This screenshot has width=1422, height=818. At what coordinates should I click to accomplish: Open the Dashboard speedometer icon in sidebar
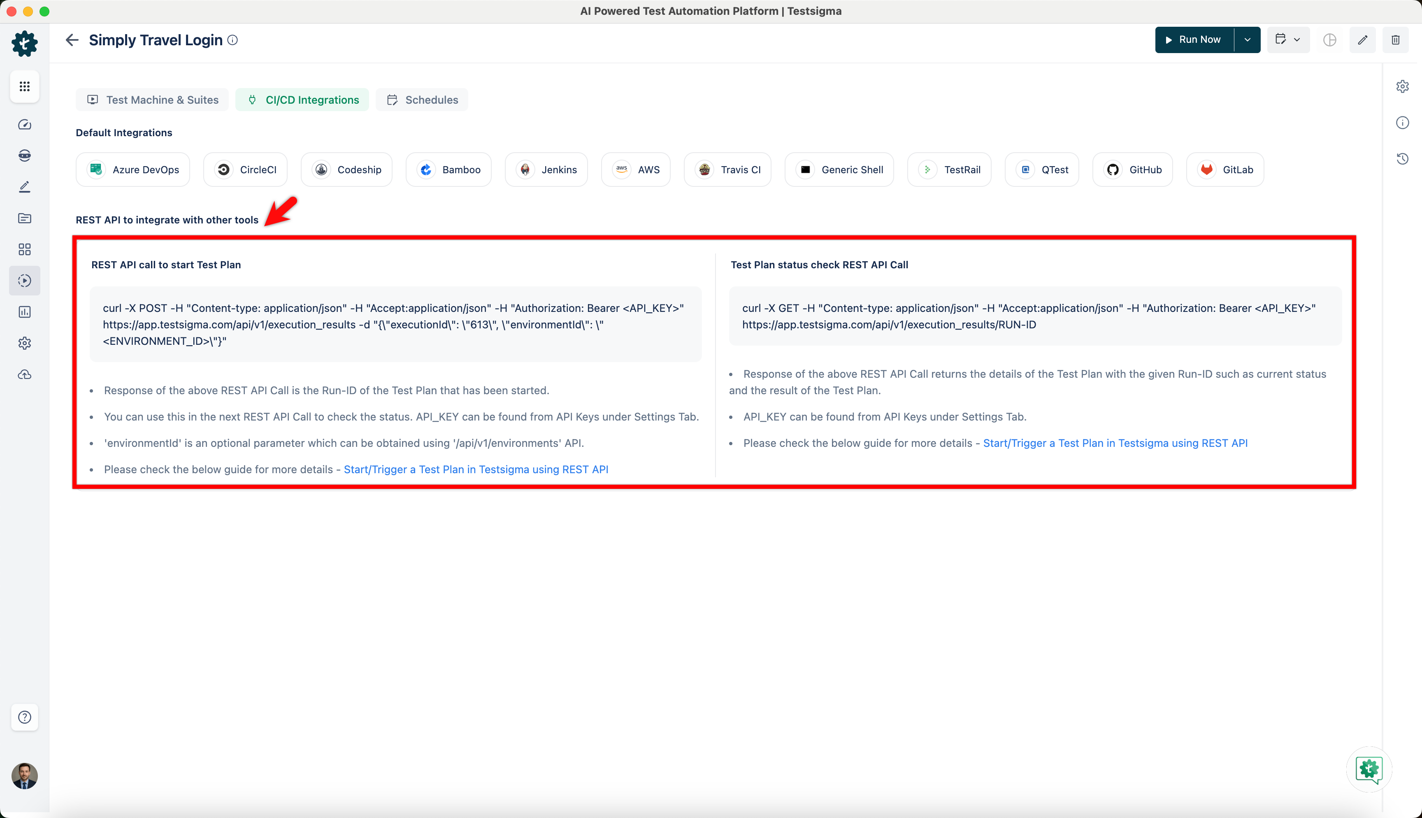25,125
